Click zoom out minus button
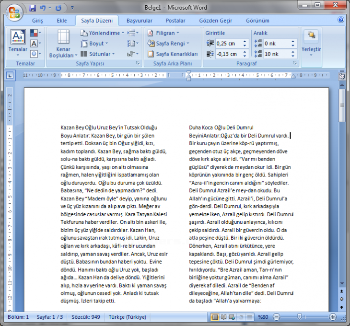Viewport: 350px width, 326px height. pyautogui.click(x=276, y=317)
